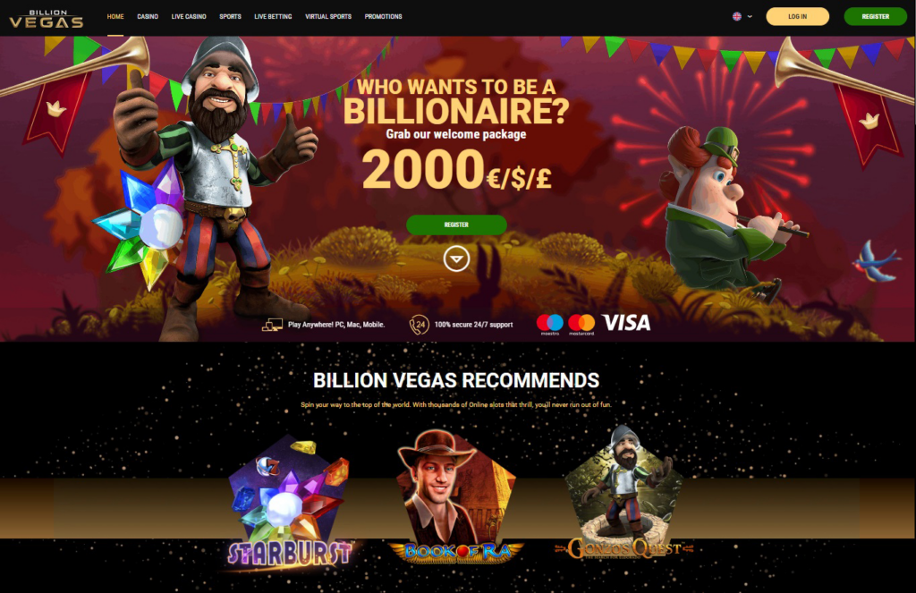Expand the language dropdown chevron
The width and height of the screenshot is (916, 593).
tap(750, 16)
